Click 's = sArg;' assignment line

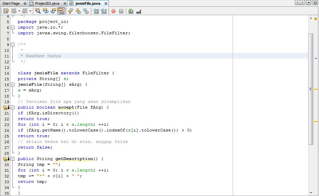[30, 90]
